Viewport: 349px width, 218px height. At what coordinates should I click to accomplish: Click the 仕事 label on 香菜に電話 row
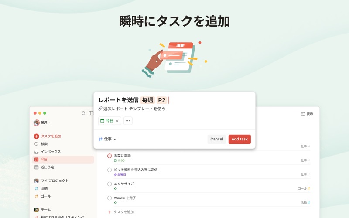click(x=304, y=160)
